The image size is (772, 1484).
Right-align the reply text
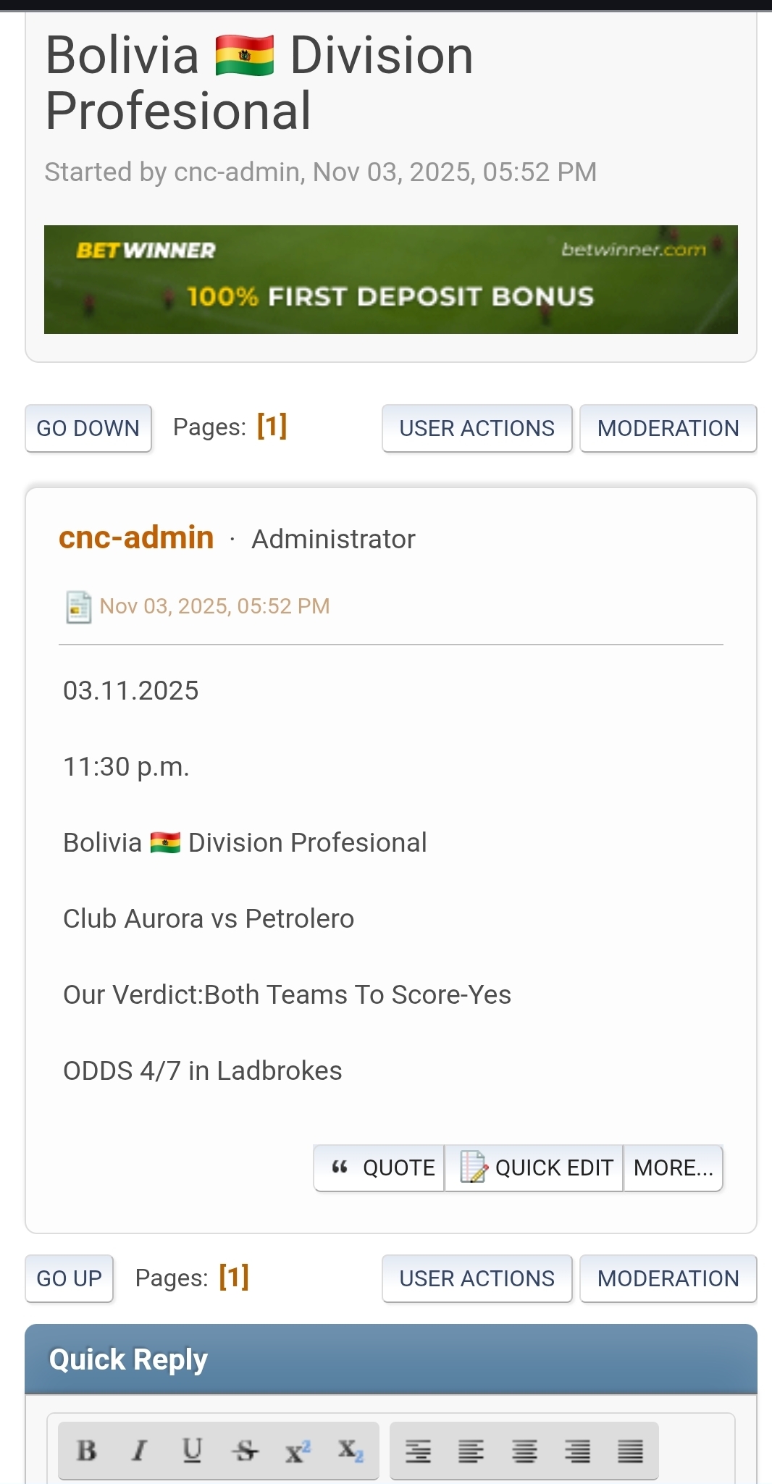(x=577, y=1451)
